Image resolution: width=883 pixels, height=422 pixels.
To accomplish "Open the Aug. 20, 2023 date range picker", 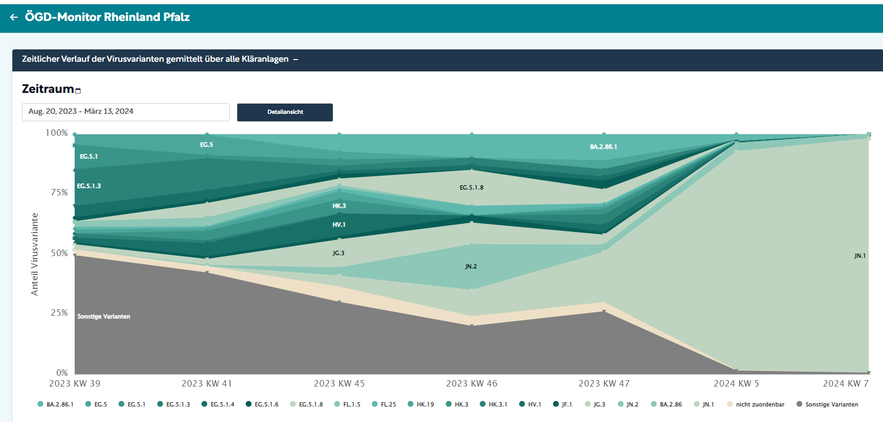I will click(x=126, y=112).
